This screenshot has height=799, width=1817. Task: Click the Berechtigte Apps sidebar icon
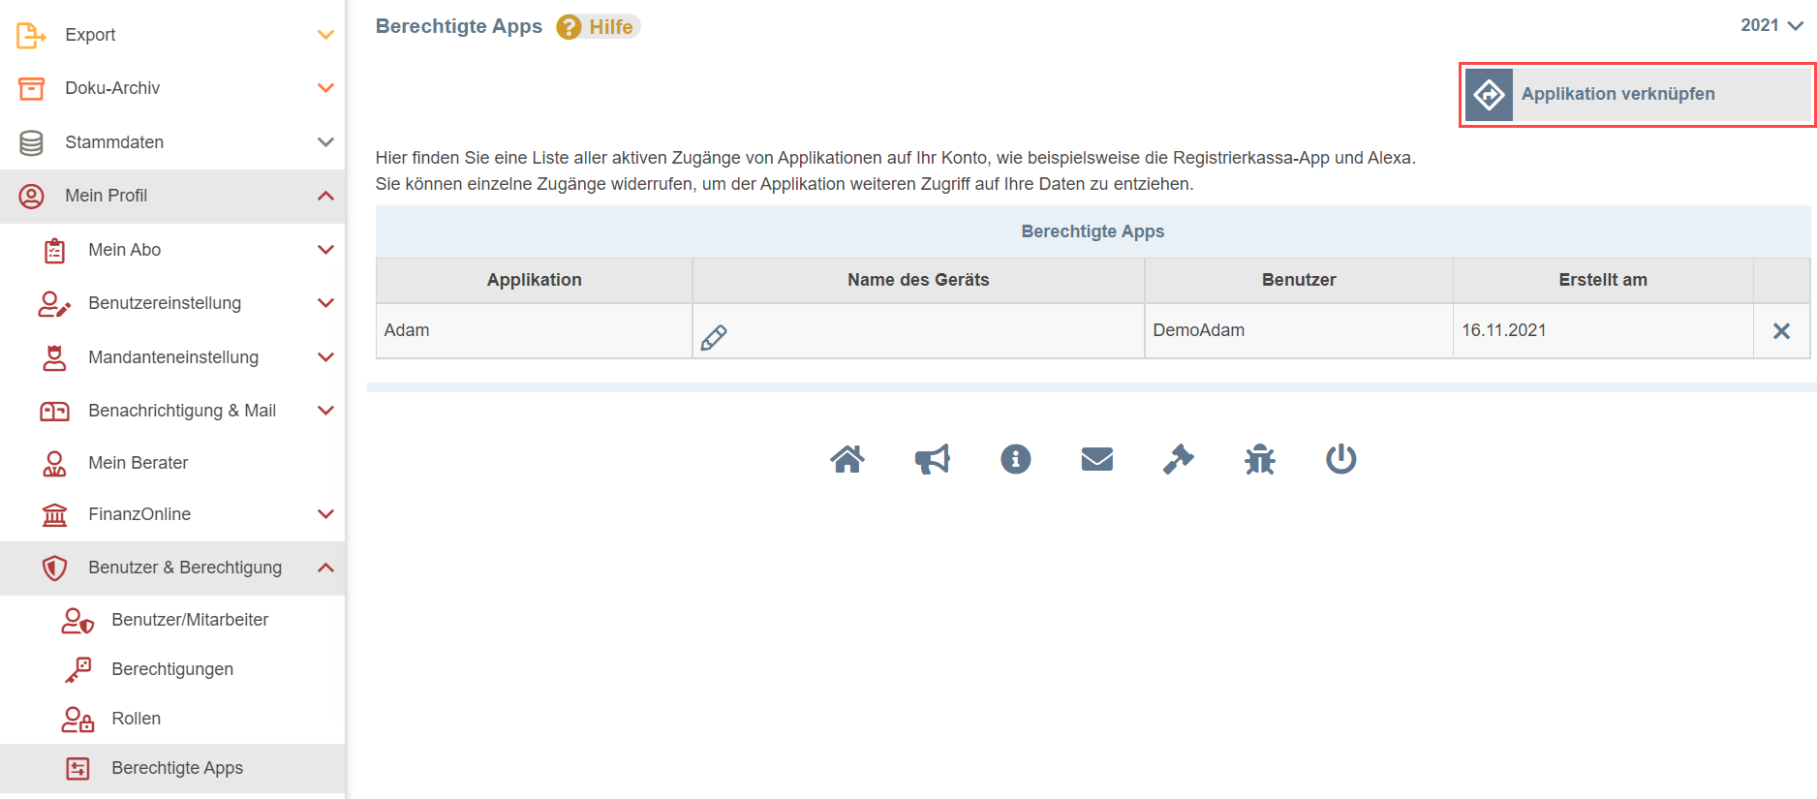tap(77, 768)
